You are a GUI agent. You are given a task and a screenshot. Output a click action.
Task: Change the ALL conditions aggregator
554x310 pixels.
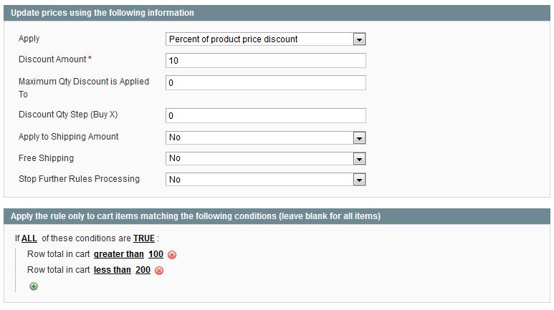tap(29, 238)
